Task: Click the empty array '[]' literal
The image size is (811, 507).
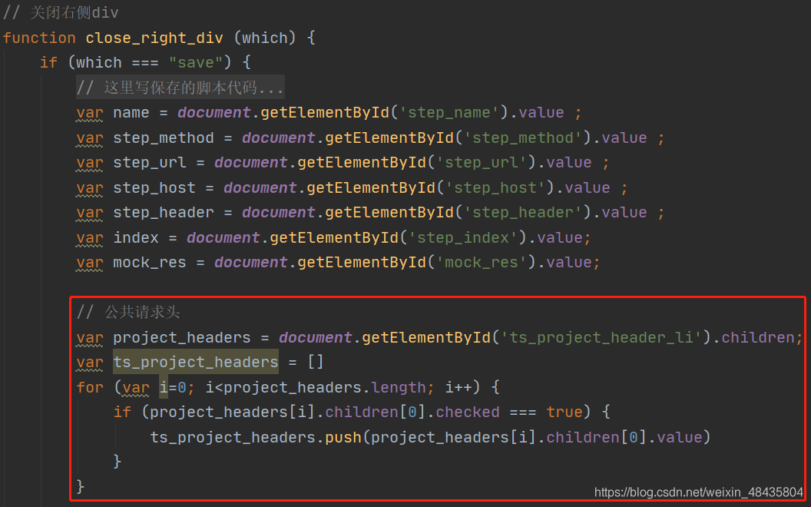Action: coord(316,362)
